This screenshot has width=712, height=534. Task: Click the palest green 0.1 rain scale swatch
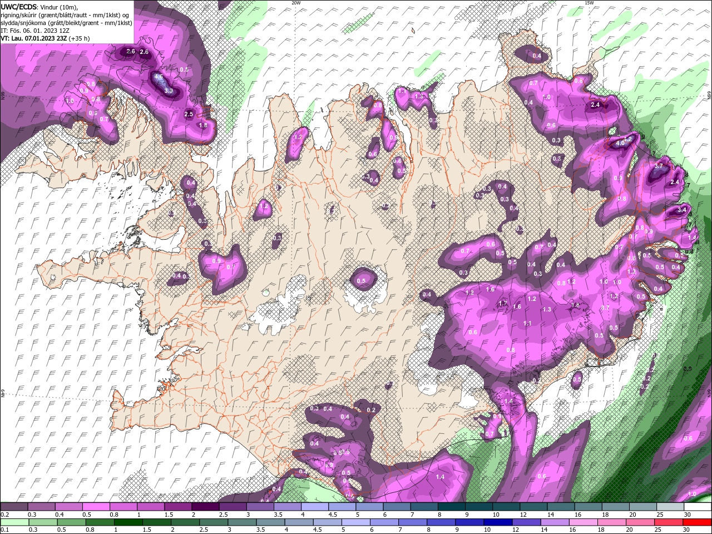coord(14,522)
